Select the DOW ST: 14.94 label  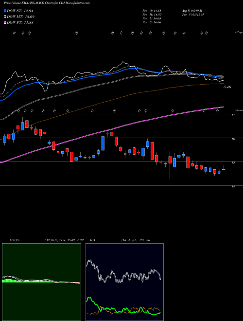[x=20, y=11]
